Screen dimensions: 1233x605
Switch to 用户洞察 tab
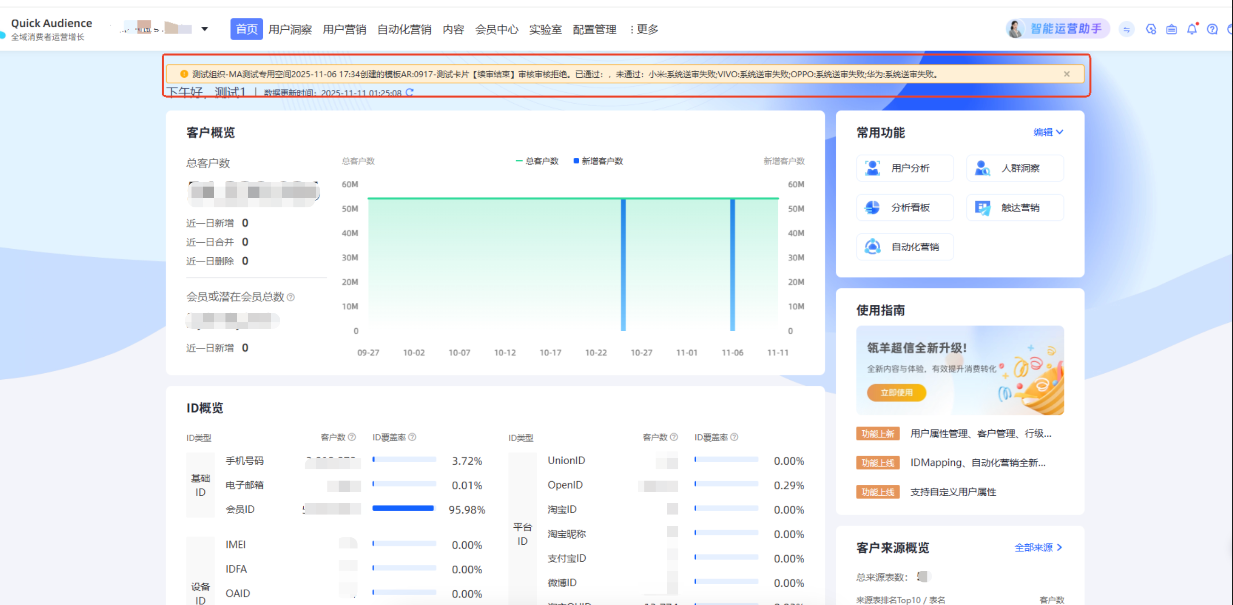(290, 30)
